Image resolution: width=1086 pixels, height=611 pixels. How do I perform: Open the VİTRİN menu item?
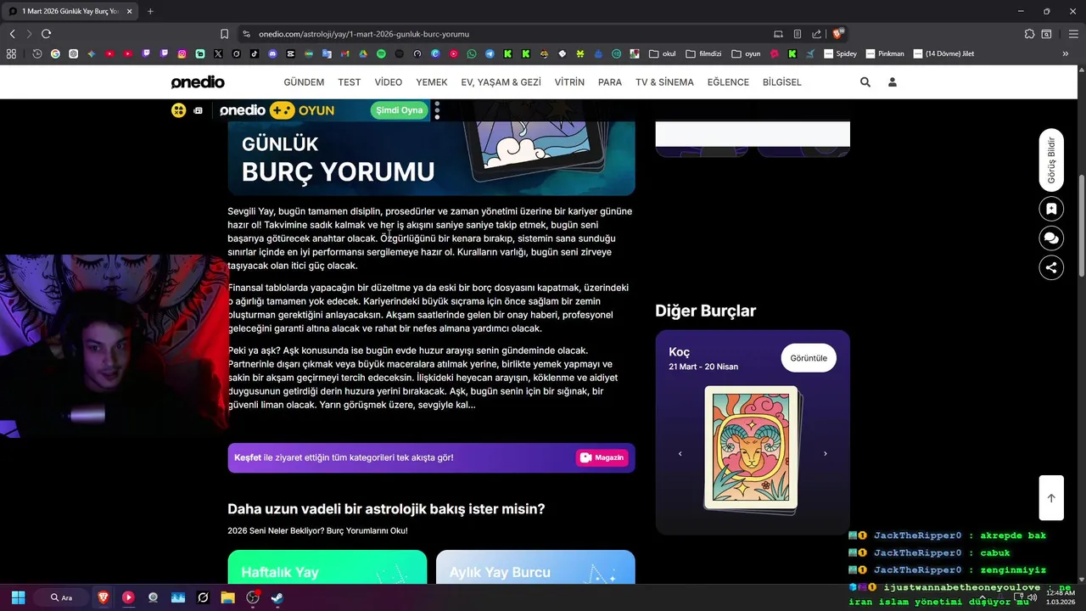pos(569,82)
